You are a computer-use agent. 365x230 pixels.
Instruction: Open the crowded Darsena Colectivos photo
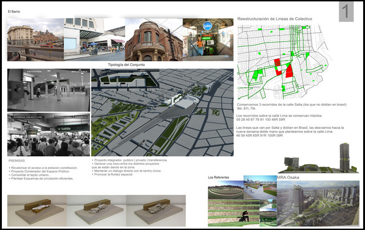(x=49, y=134)
